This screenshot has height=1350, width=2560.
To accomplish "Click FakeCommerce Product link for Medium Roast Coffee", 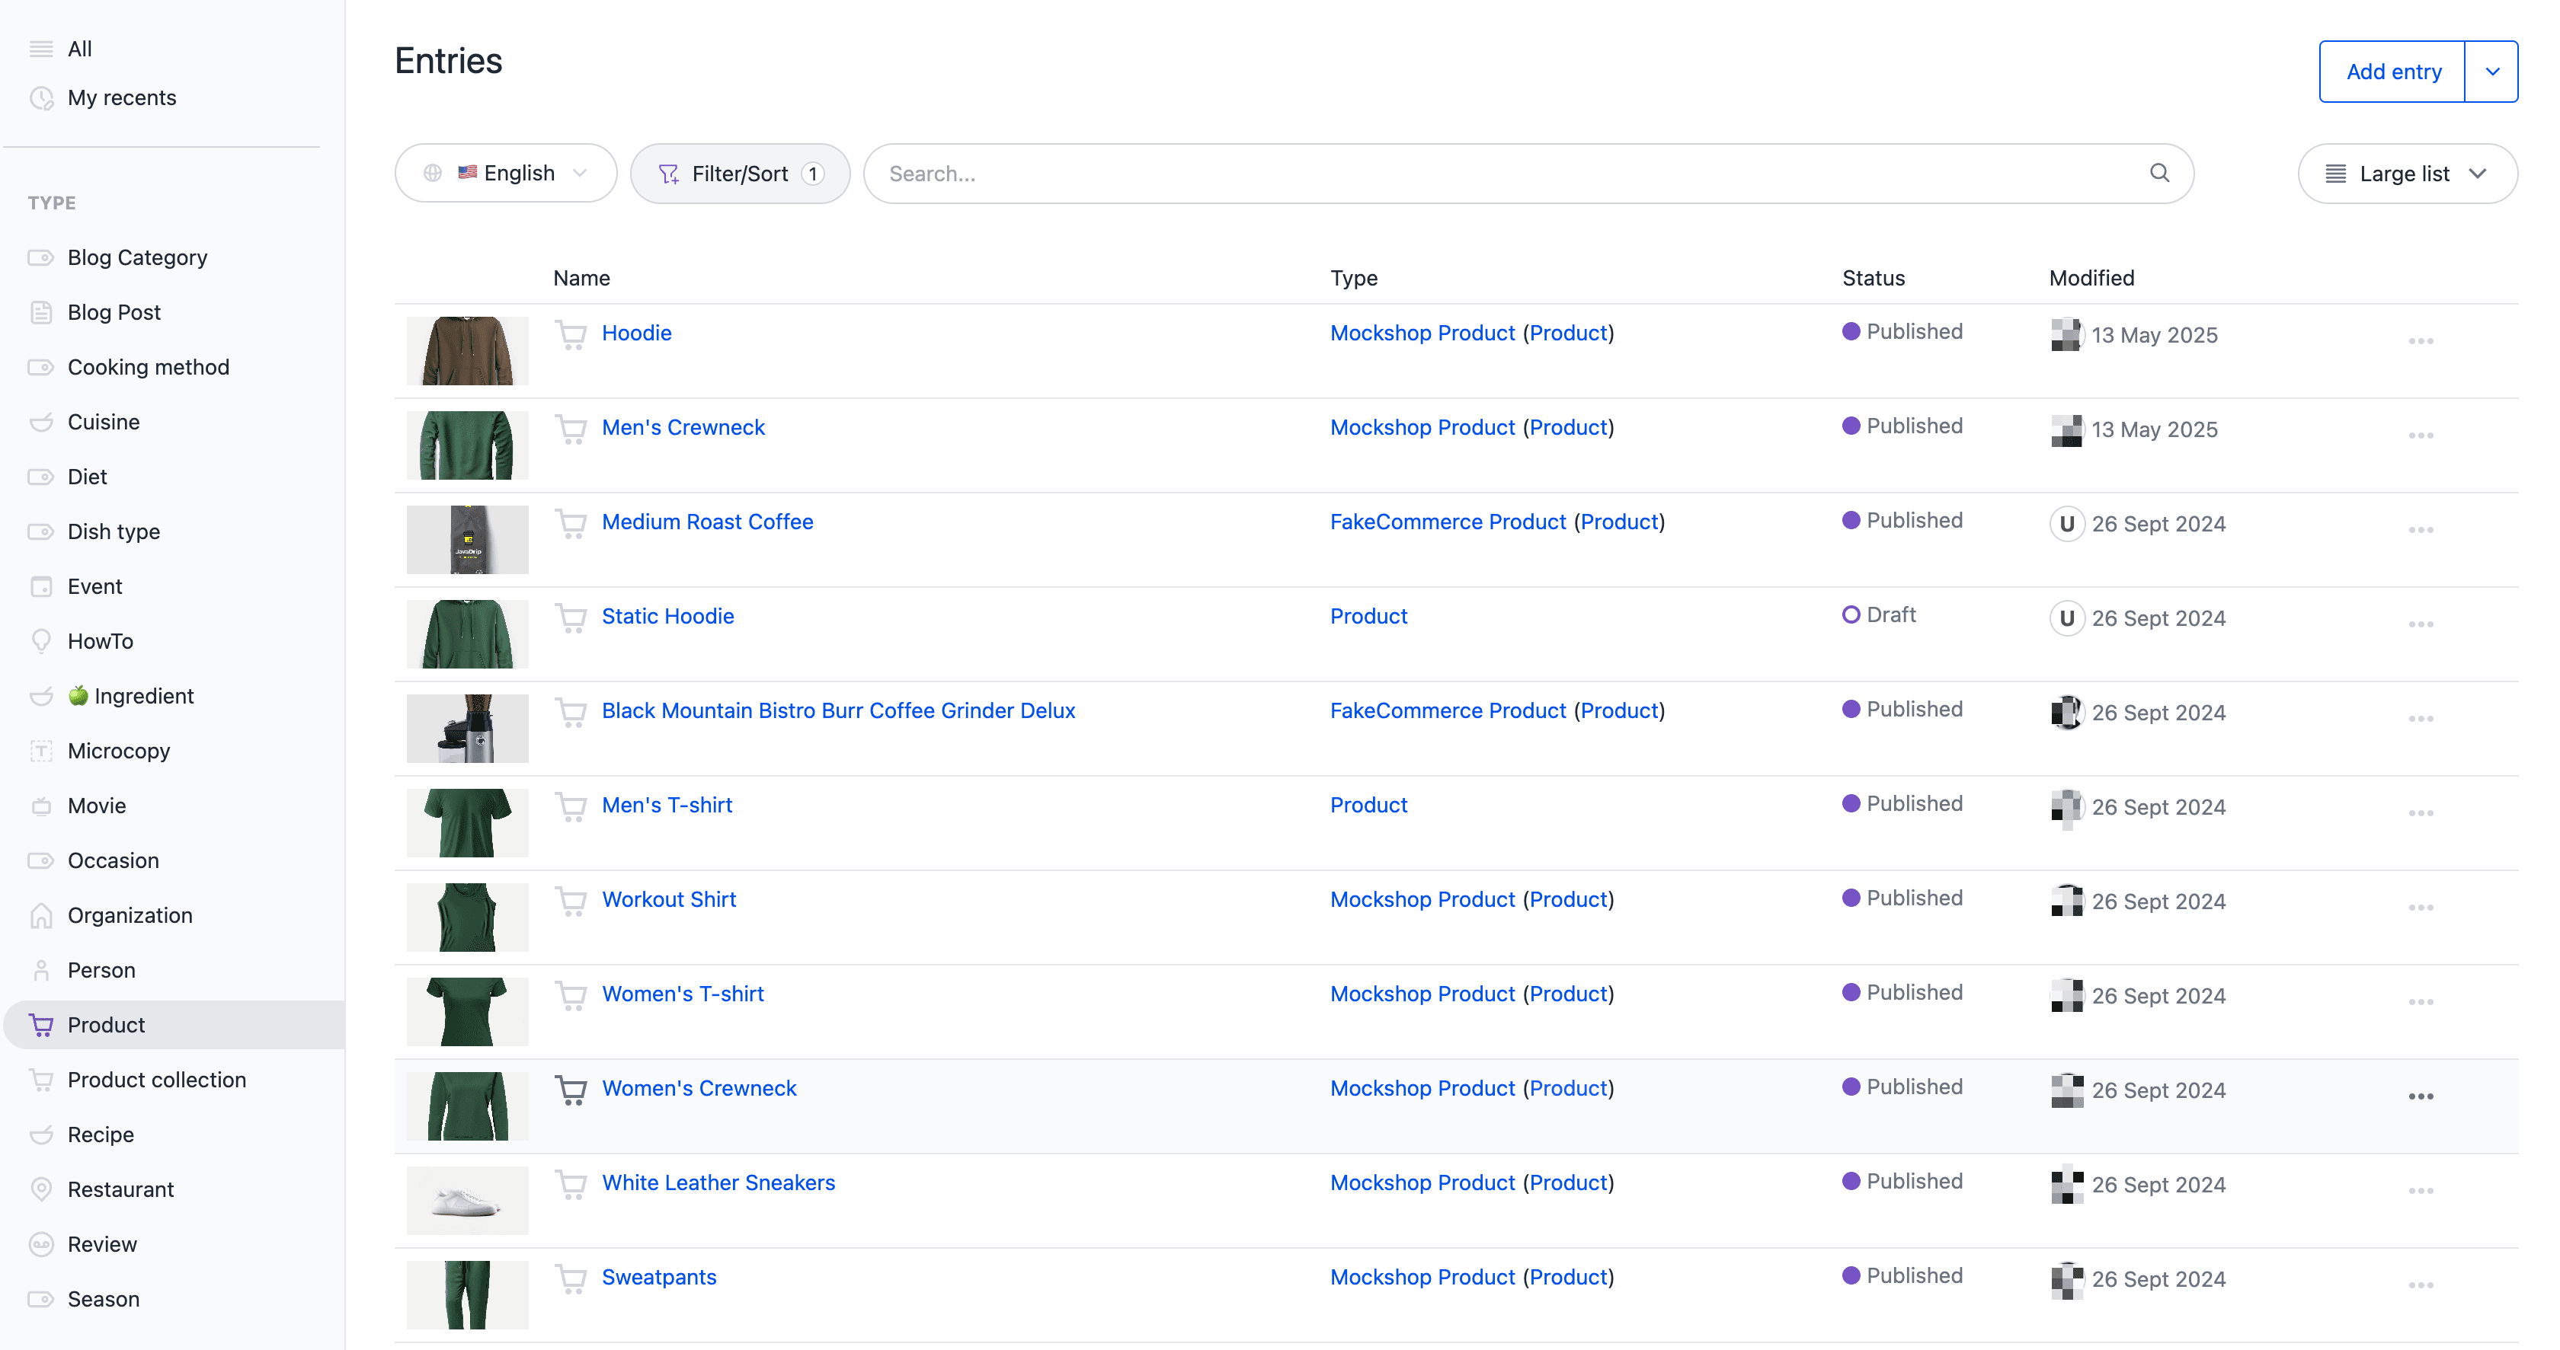I will click(1447, 522).
